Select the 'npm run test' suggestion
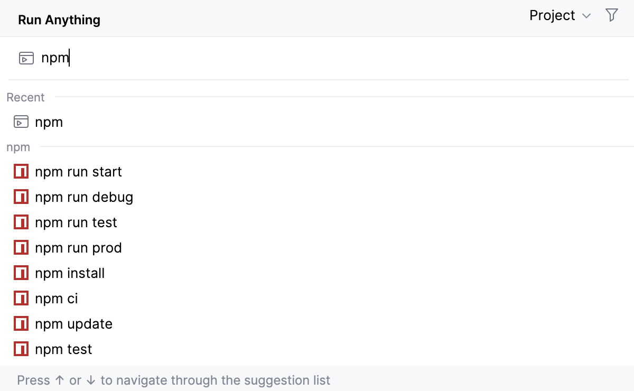 [76, 222]
